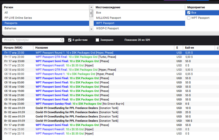Select Bahamas in the region list
This screenshot has width=219, height=140.
(x=46, y=28)
